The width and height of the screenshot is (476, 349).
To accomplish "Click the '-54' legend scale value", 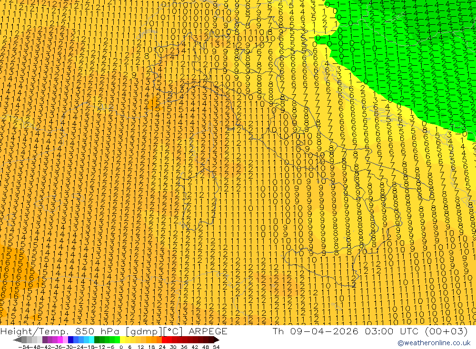I will tap(24, 347).
